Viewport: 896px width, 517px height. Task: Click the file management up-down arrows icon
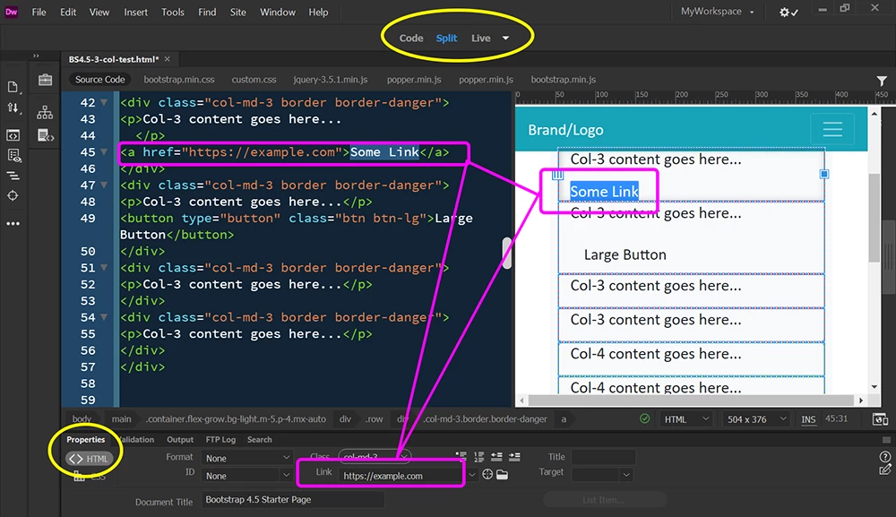(x=13, y=108)
